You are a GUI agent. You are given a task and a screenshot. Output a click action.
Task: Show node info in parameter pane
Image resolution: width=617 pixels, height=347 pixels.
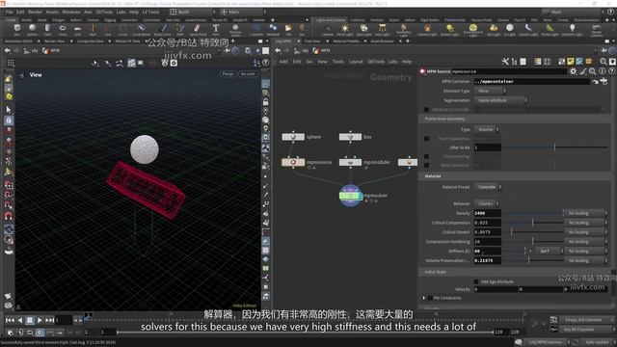point(603,71)
